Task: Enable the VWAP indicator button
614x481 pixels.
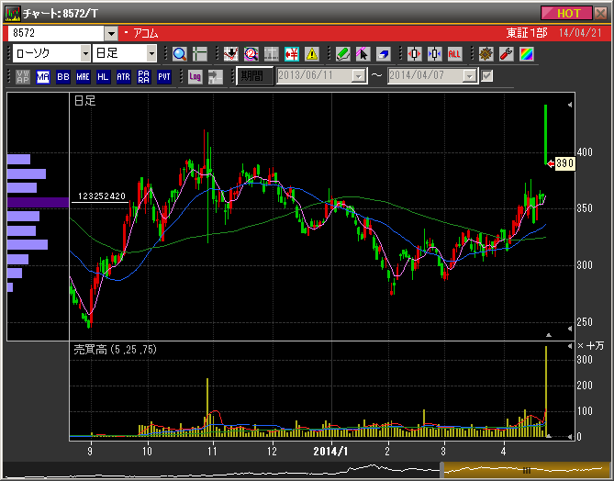Action: (x=23, y=76)
